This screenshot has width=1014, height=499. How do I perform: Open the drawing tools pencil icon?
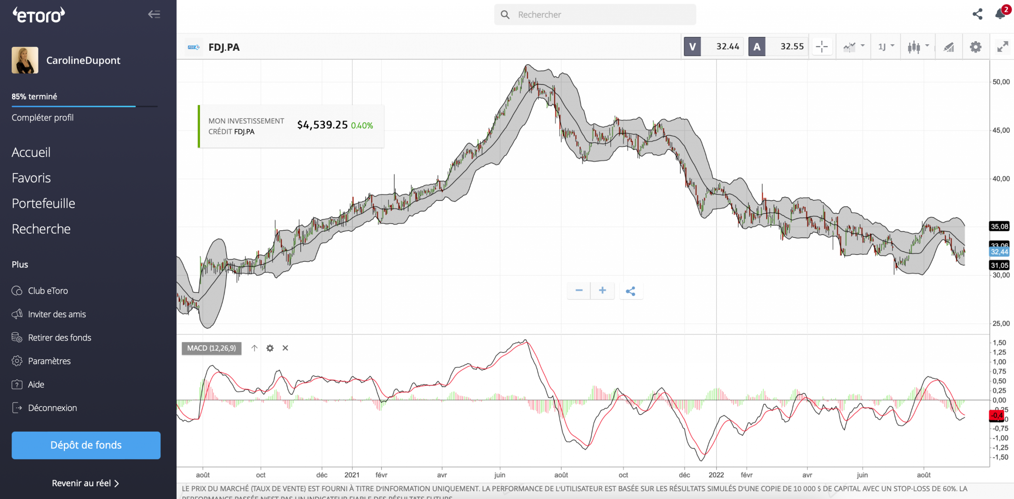(x=949, y=47)
